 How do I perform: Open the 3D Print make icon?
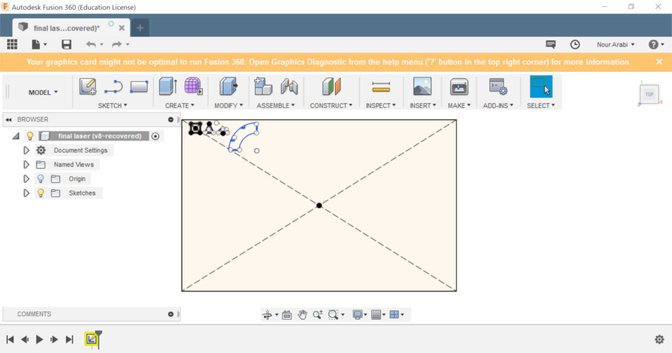pyautogui.click(x=459, y=87)
